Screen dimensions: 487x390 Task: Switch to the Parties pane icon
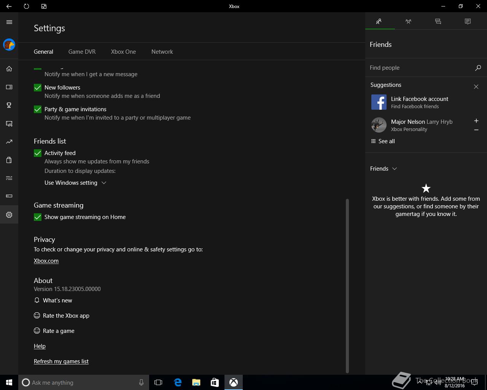pyautogui.click(x=408, y=22)
